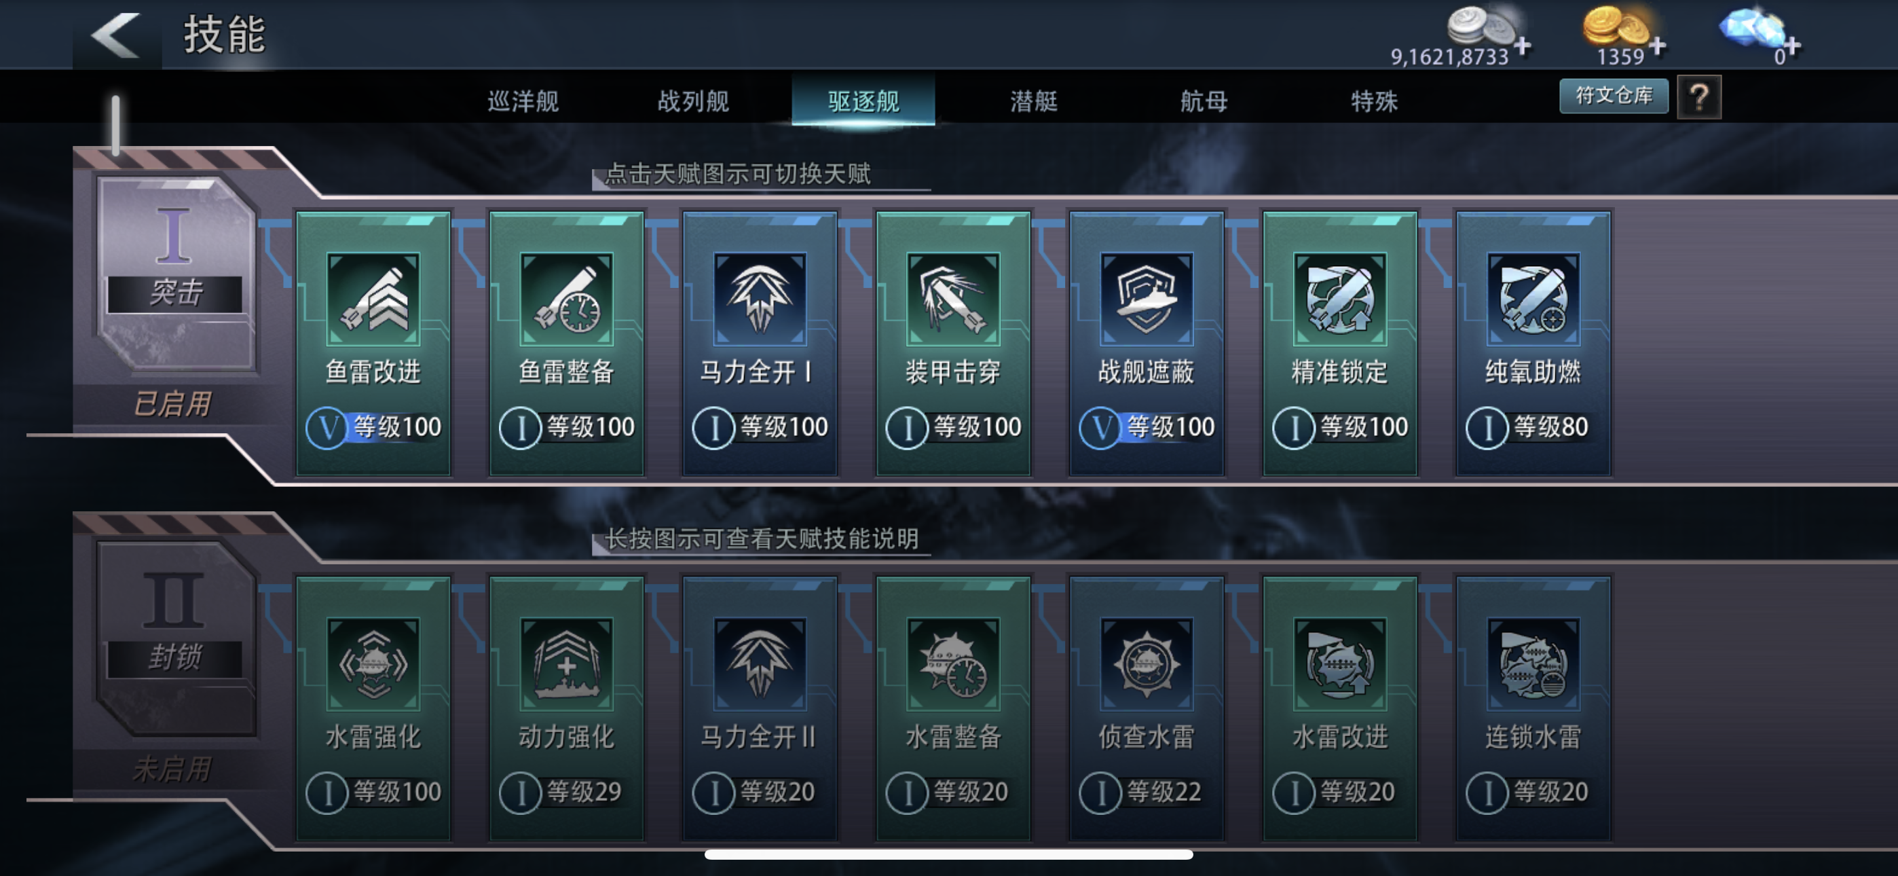Viewport: 1898px width, 876px height.
Task: Switch talent tier V on 鱼雷改进
Action: [327, 428]
